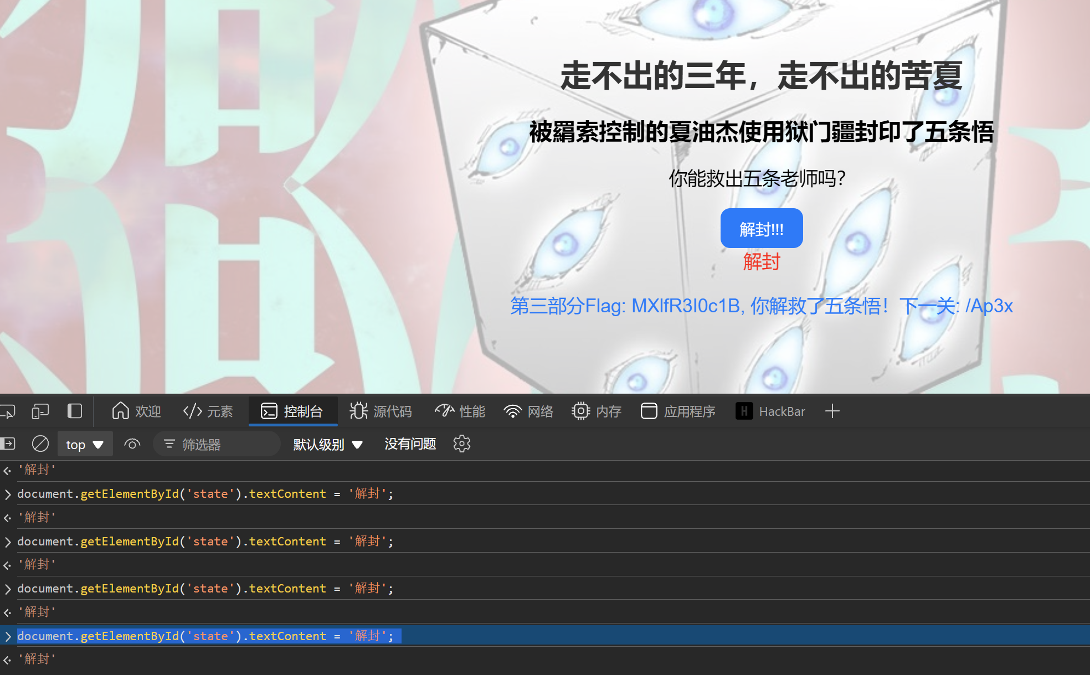
Task: Open the 内存 memory chip tab
Action: [x=597, y=411]
